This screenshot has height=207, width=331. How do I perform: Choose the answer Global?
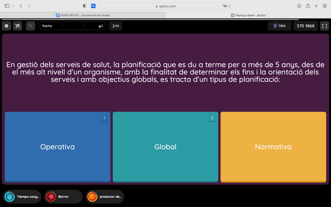(x=165, y=147)
